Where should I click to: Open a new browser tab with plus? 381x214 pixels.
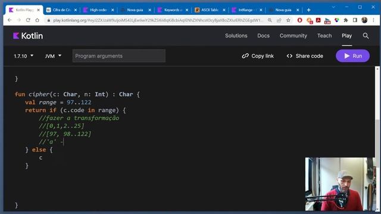coord(308,10)
